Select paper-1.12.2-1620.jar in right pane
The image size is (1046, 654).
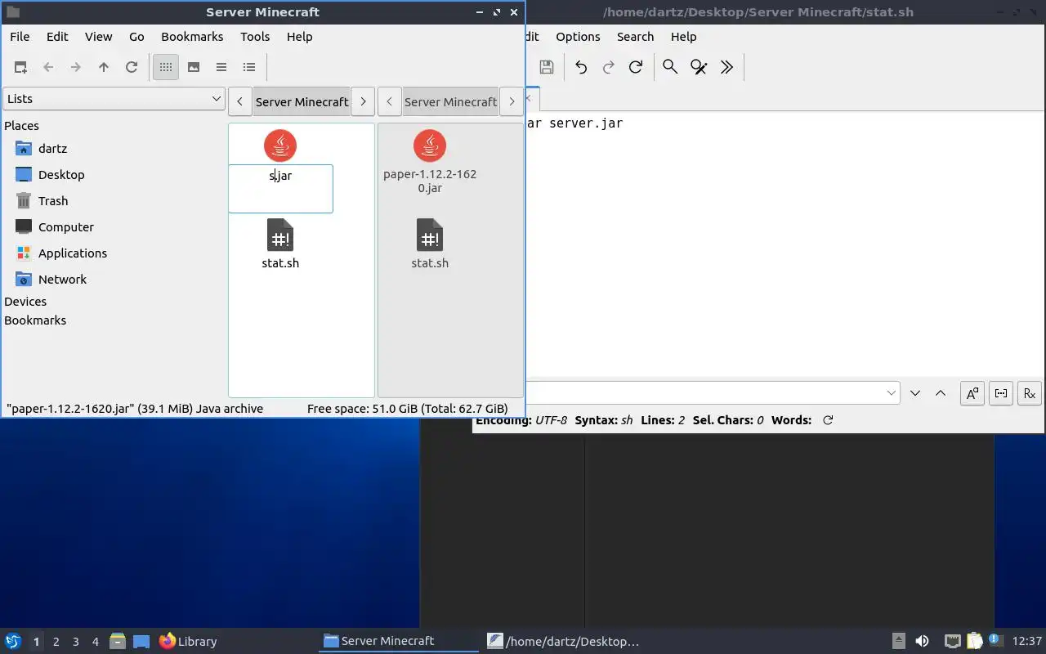430,162
